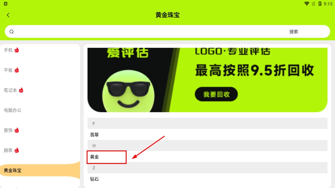The image size is (335, 188).
Task: Select the 手机 category
Action: (8, 50)
